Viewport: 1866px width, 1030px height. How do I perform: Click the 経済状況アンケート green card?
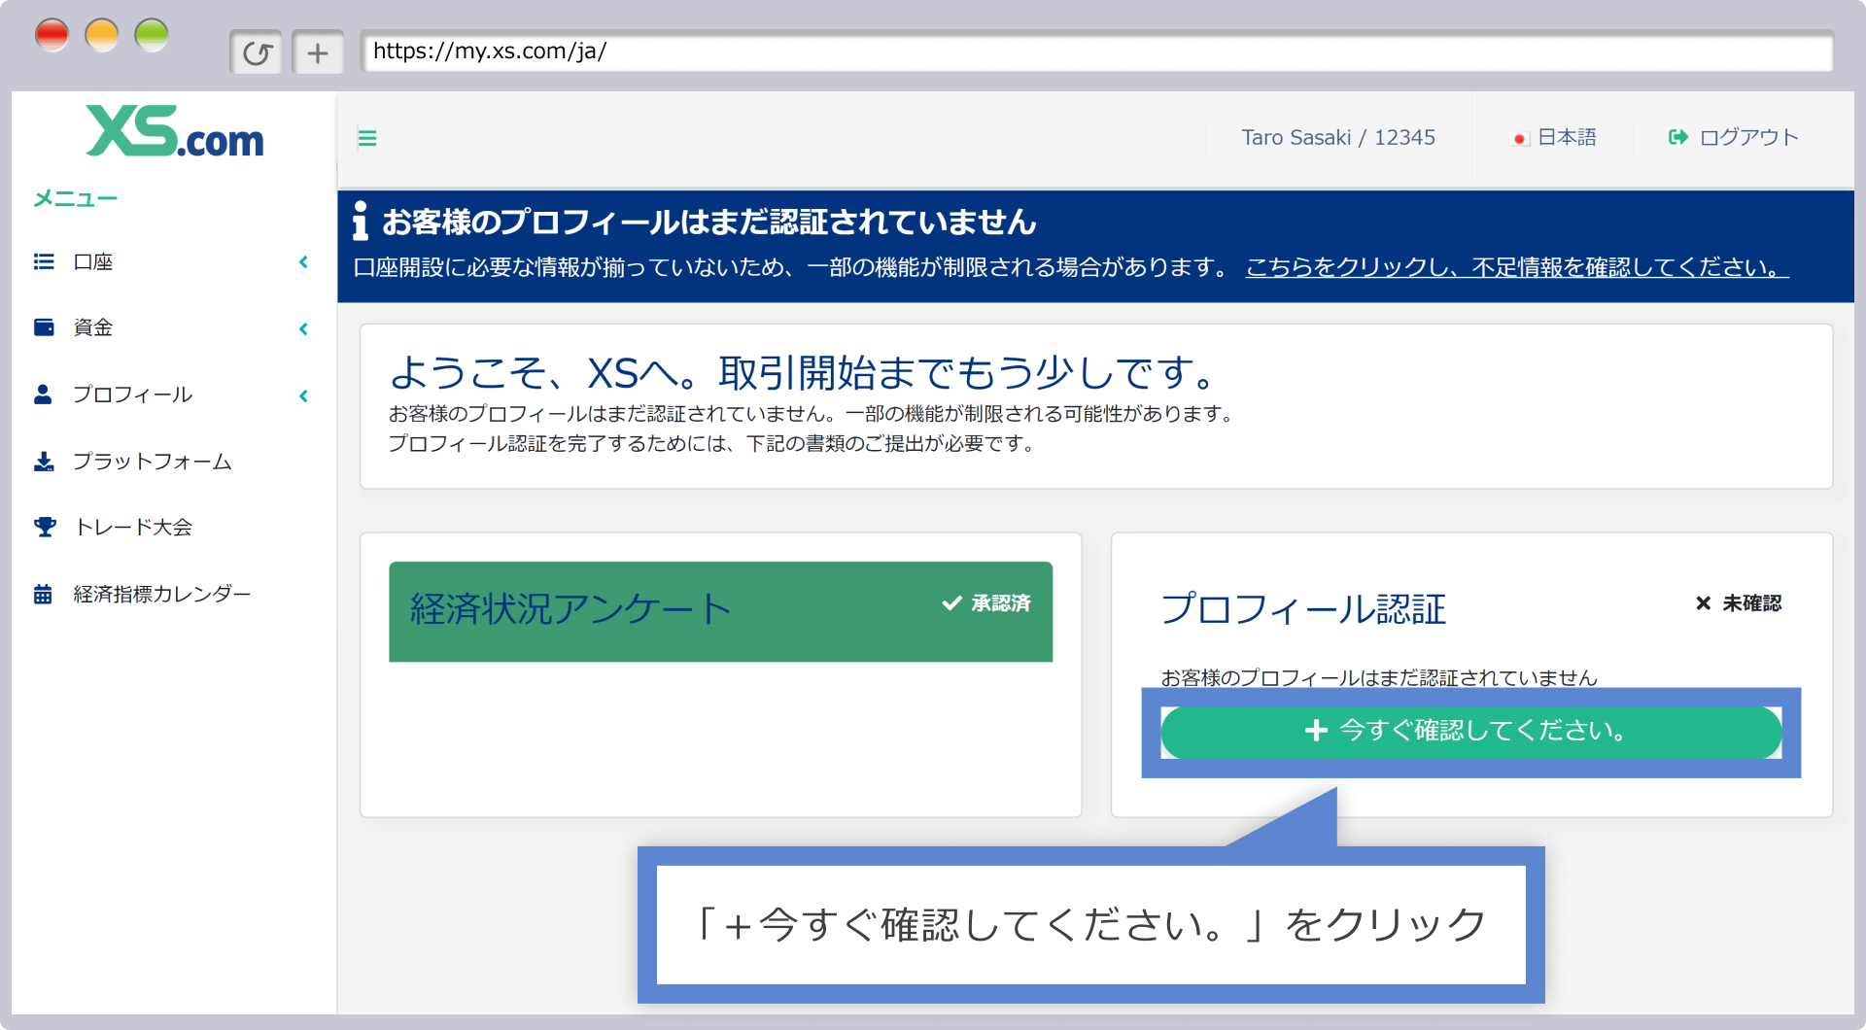point(720,611)
